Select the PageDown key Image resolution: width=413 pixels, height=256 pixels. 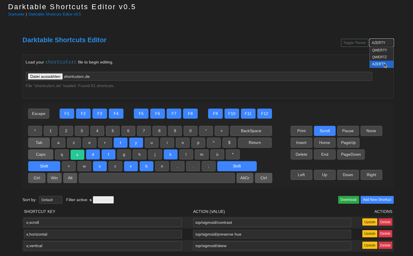pos(351,154)
